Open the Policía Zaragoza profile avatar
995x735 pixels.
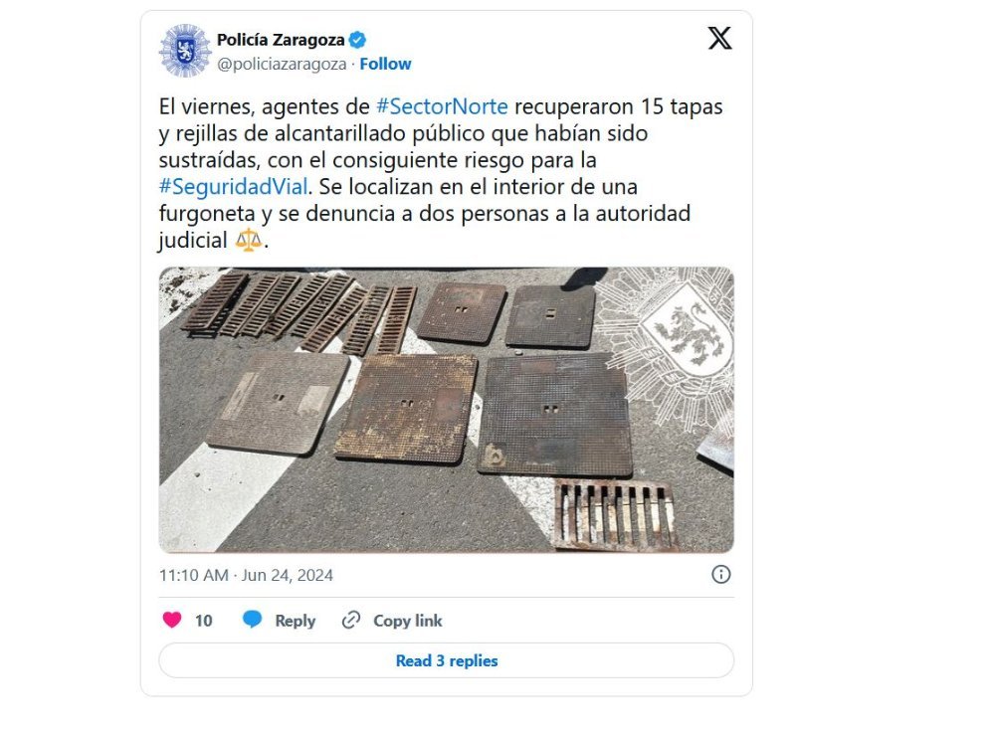coord(185,51)
